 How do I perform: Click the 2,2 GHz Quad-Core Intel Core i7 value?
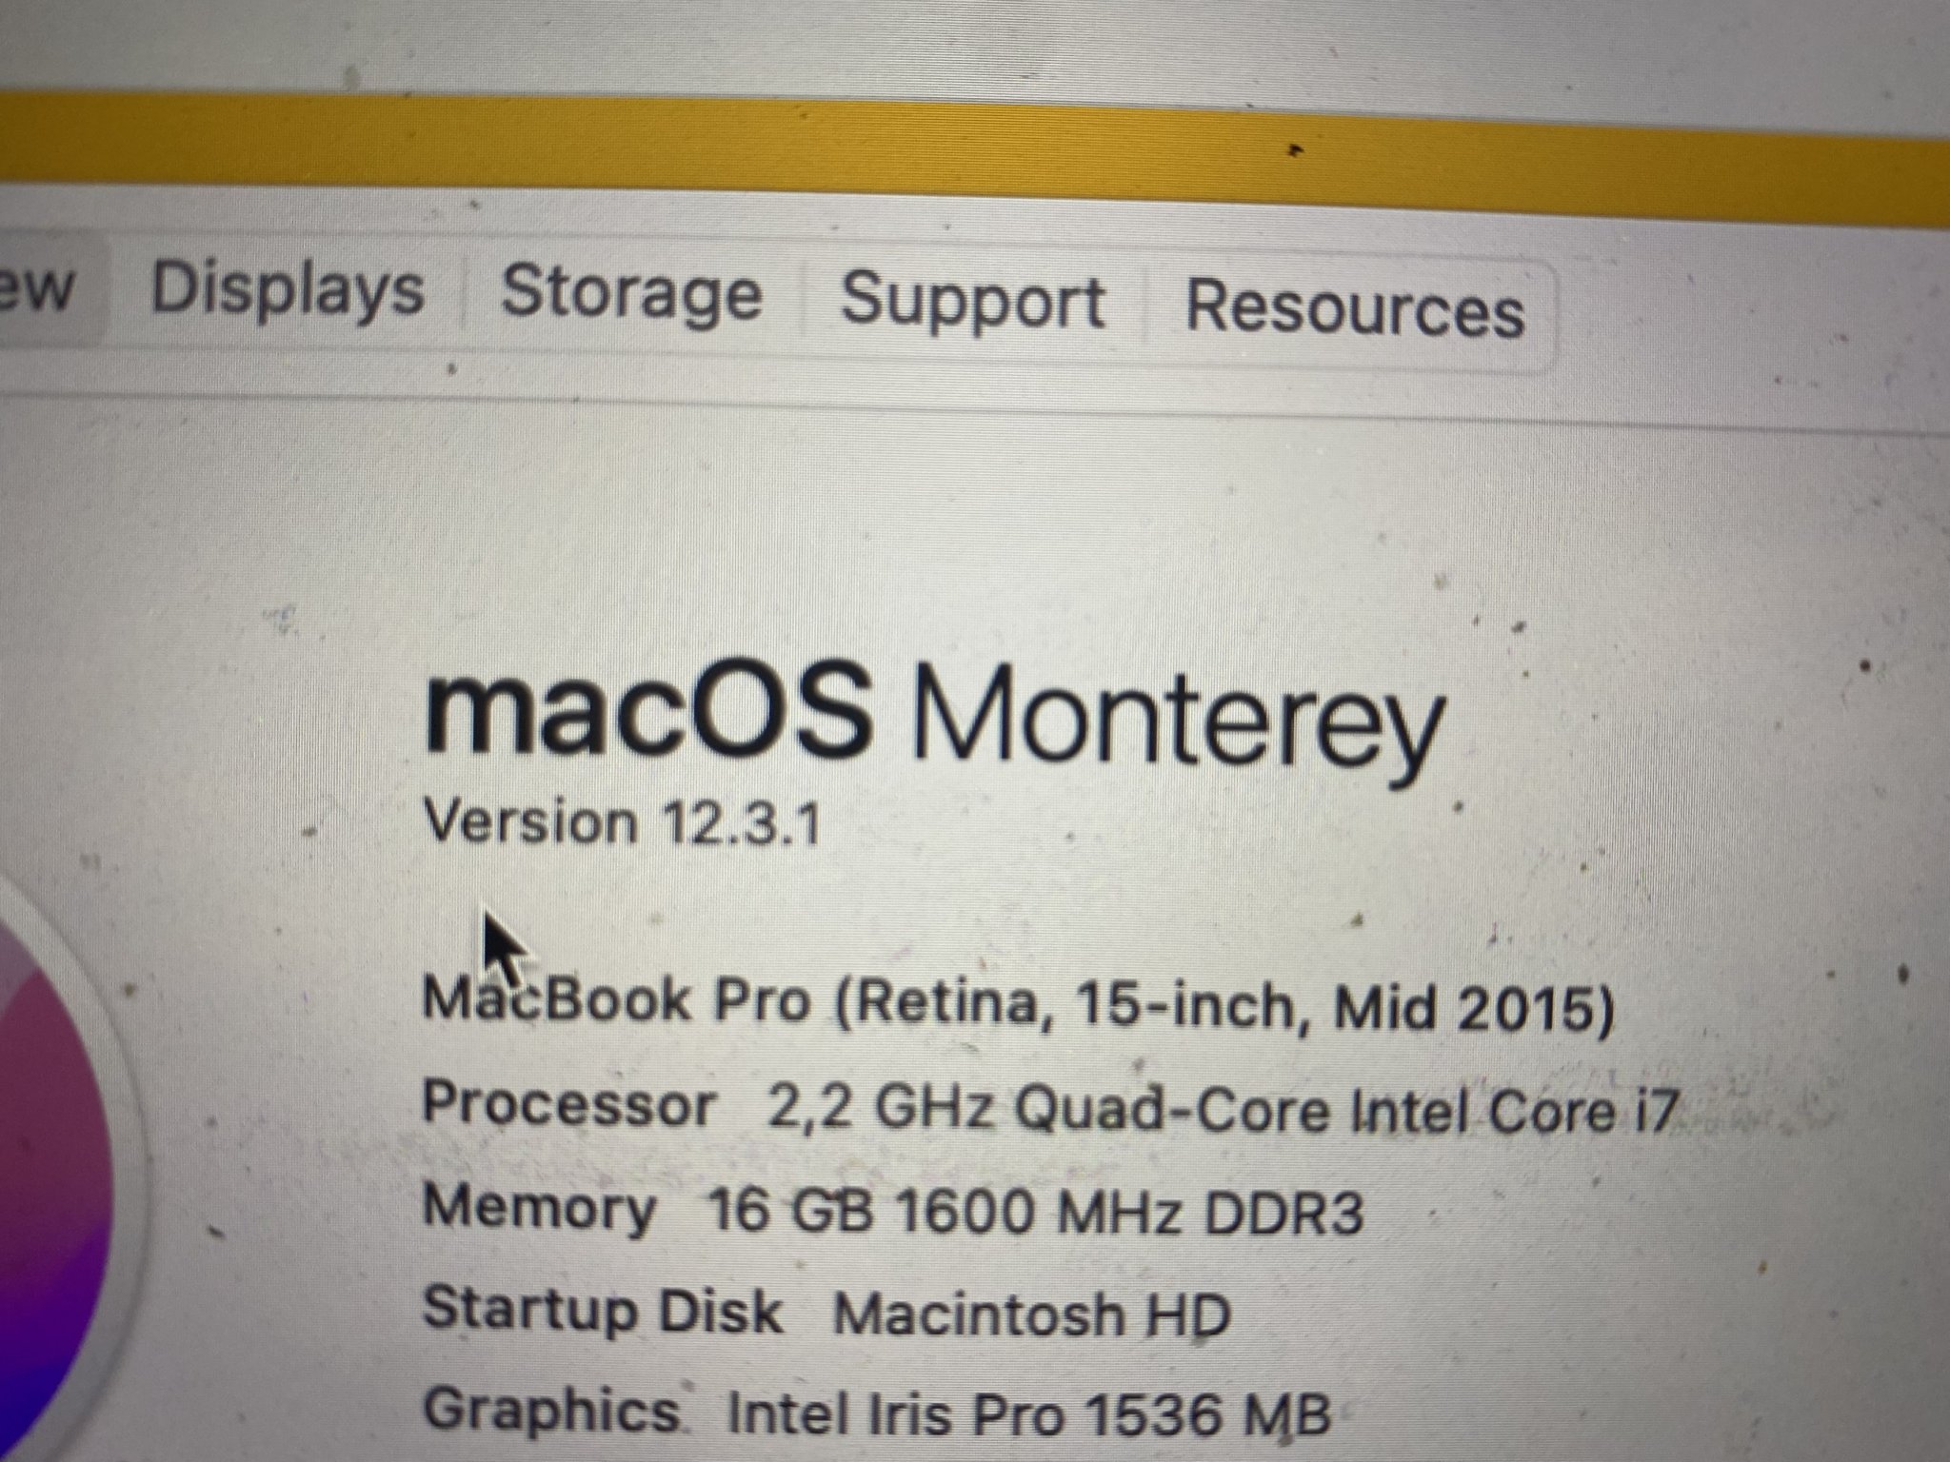1221,1111
